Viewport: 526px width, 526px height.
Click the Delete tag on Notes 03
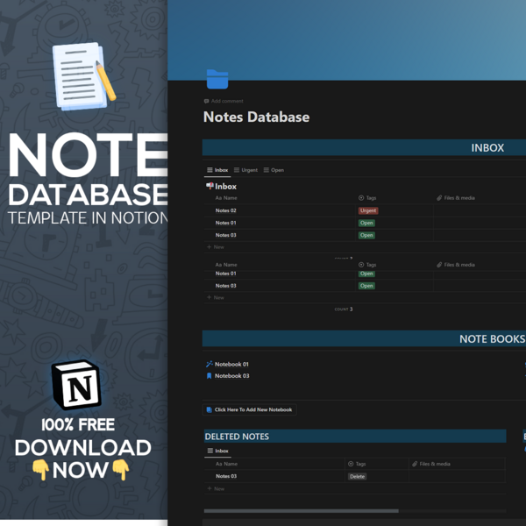point(358,477)
